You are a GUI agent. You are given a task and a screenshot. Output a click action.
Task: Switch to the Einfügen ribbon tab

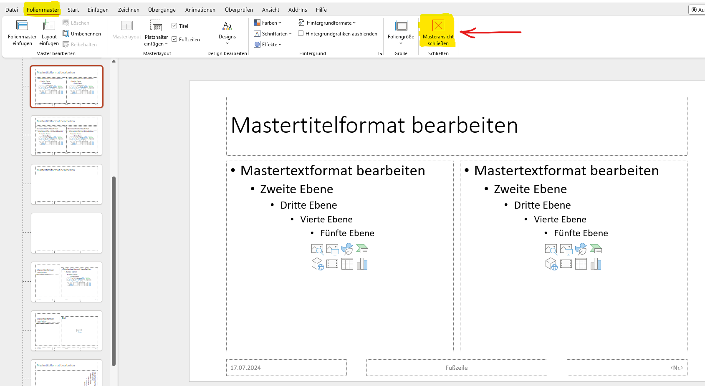pos(98,10)
